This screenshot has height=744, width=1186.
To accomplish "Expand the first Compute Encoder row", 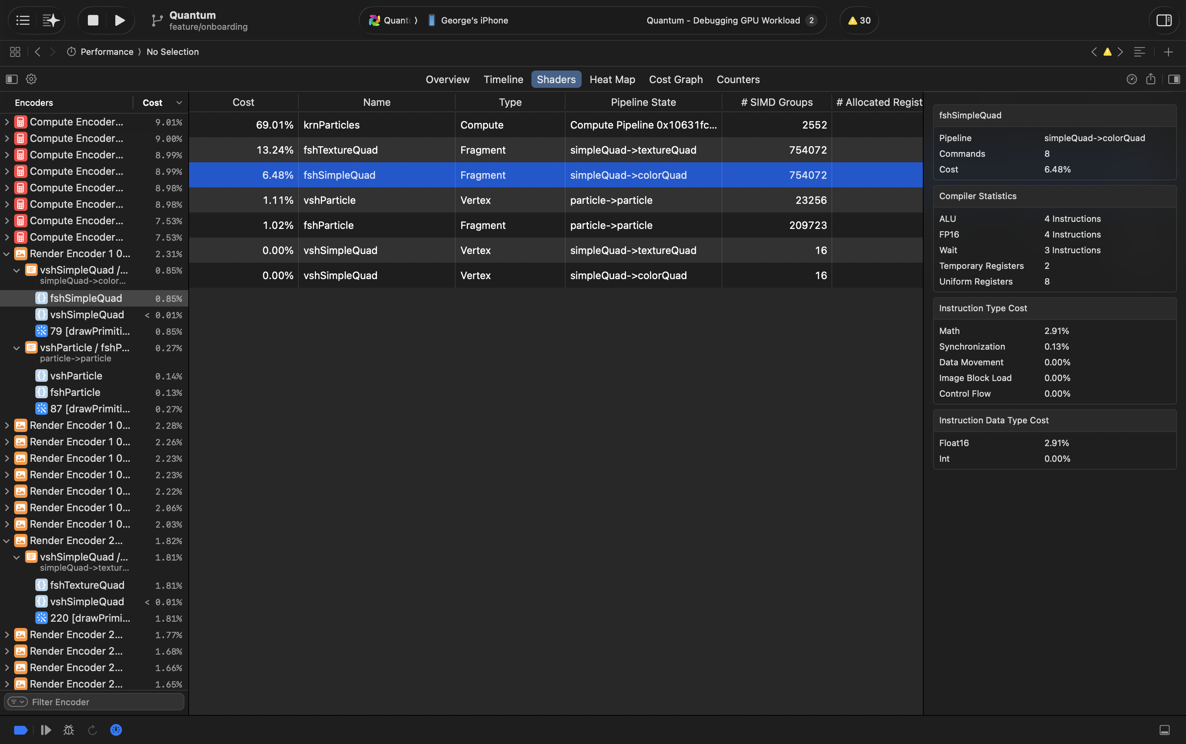I will click(7, 122).
